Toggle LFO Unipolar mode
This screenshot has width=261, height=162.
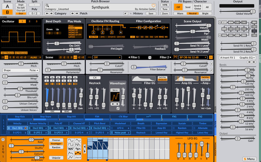[x=56, y=158]
